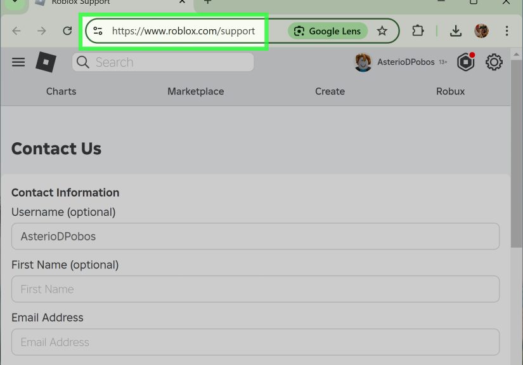This screenshot has width=523, height=365.
Task: Click the Username field containing AsterioDPobos
Action: pyautogui.click(x=255, y=236)
